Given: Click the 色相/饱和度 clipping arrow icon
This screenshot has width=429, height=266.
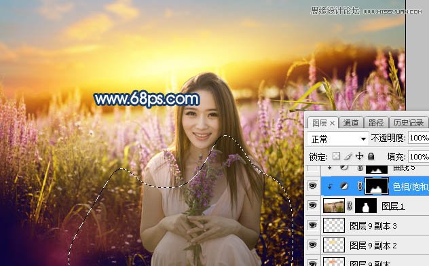Looking at the screenshot, I should pos(330,187).
